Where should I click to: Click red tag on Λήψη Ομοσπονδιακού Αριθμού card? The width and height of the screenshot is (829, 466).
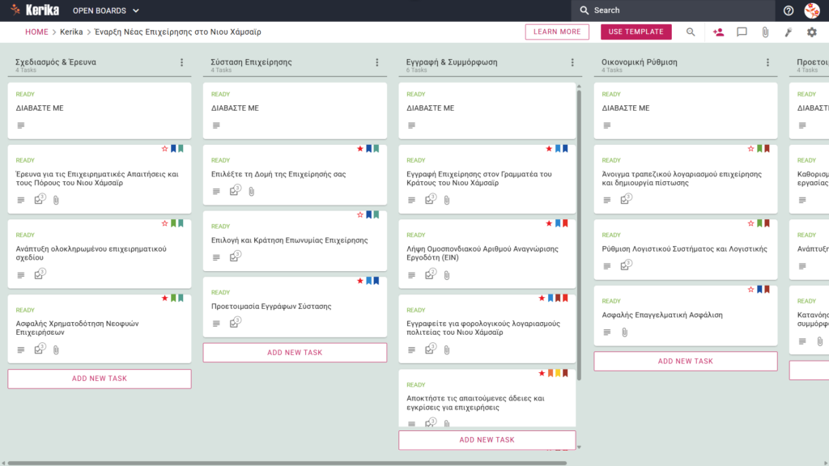tap(565, 223)
